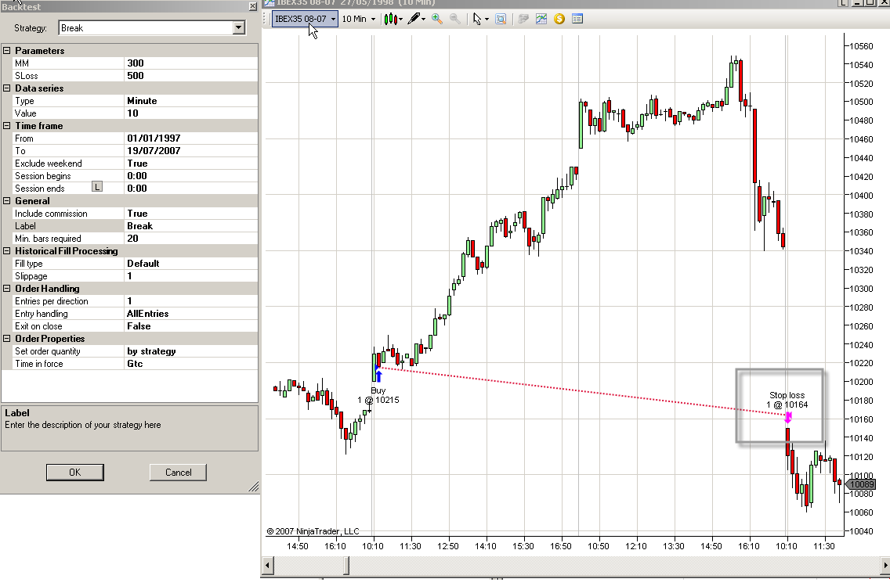The height and width of the screenshot is (586, 890).
Task: Click the Entries per direction value
Action: 190,301
